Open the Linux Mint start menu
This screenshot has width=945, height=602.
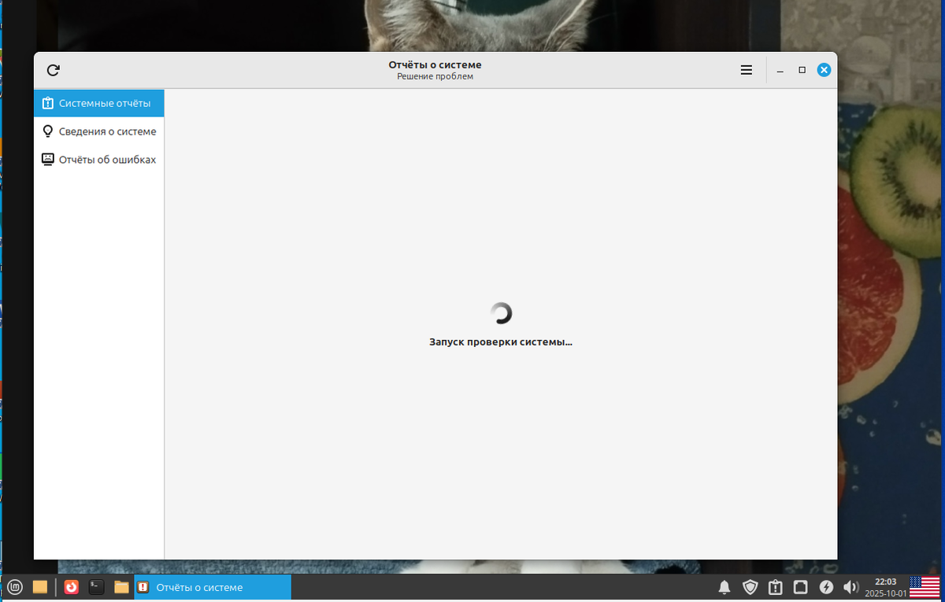[15, 587]
